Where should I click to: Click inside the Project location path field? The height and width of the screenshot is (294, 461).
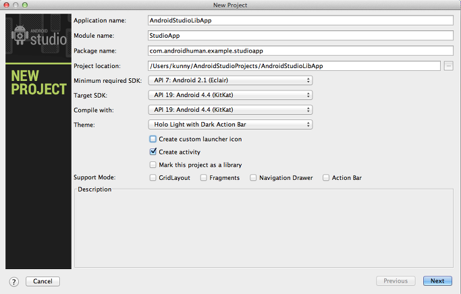click(x=294, y=66)
